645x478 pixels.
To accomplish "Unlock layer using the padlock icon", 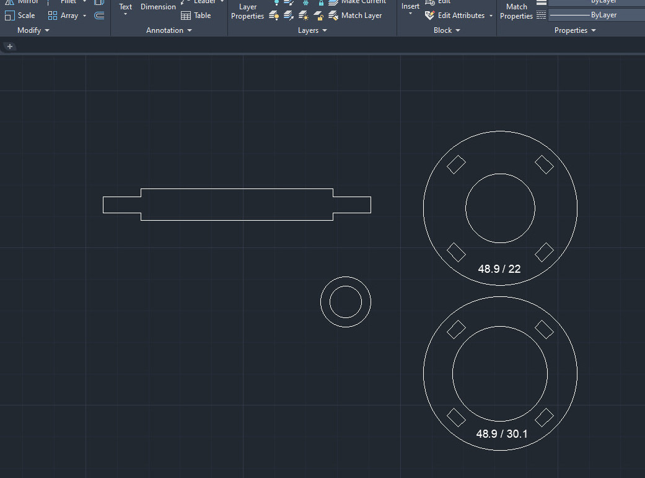I will pyautogui.click(x=318, y=15).
